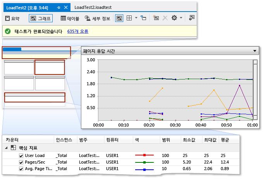Viewport: 263px width, 179px height.
Task: Open the 테이블 view
Action: 70,18
